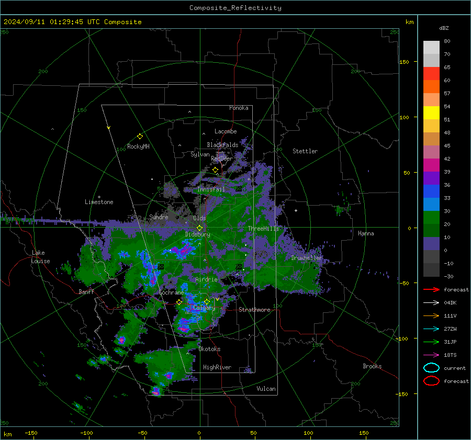471x440 pixels.
Task: Click the HighRiver label
Action: (217, 367)
